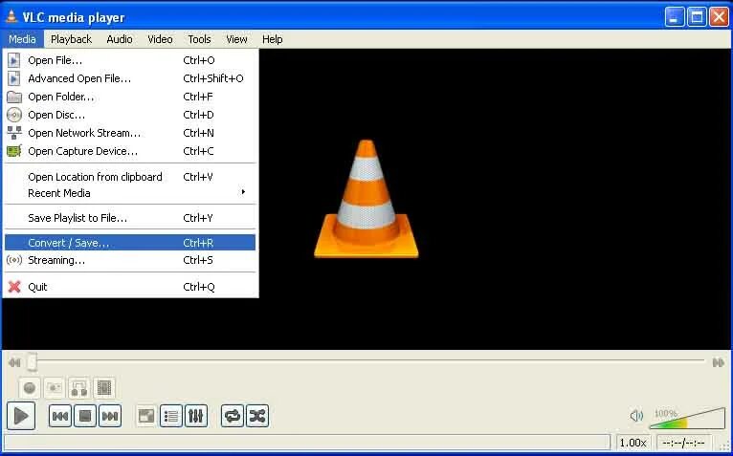Show the playlist
Viewport: 733px width, 456px height.
tap(171, 416)
